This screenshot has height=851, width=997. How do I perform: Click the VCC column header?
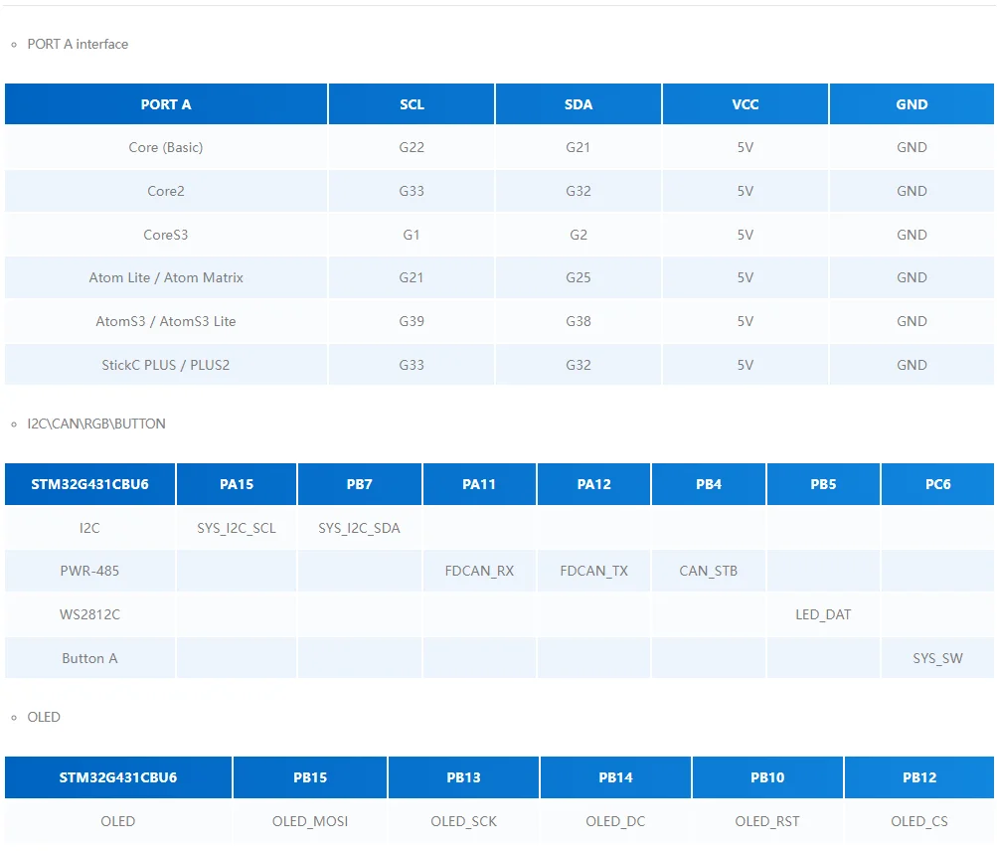click(746, 104)
